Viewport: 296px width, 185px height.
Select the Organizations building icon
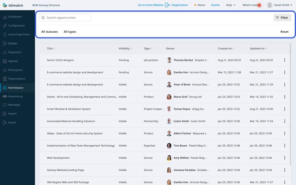[x=5, y=79]
